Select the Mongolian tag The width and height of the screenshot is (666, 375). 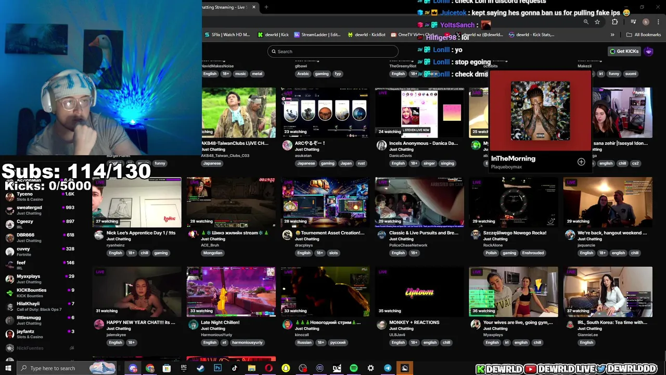[213, 253]
